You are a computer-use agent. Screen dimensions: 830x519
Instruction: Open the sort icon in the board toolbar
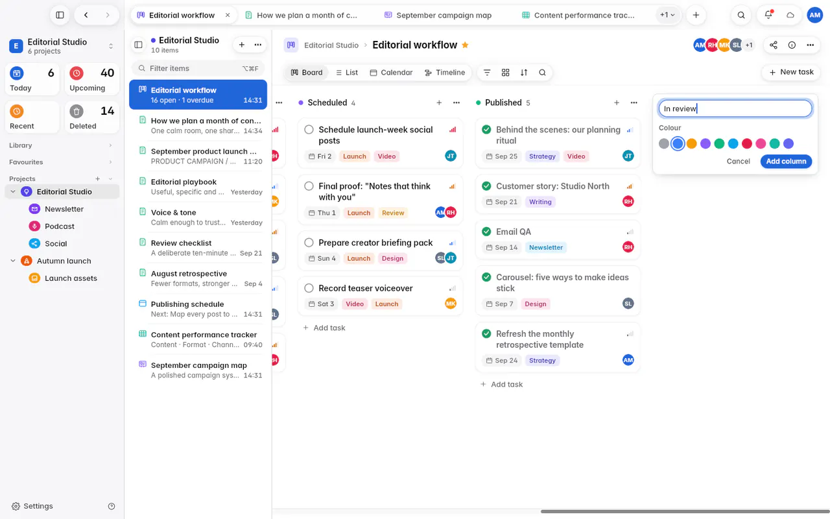524,73
